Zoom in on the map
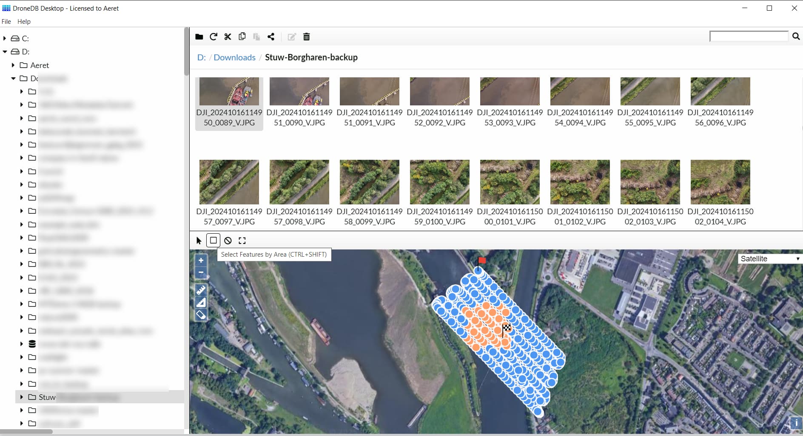The width and height of the screenshot is (803, 436). (x=201, y=260)
